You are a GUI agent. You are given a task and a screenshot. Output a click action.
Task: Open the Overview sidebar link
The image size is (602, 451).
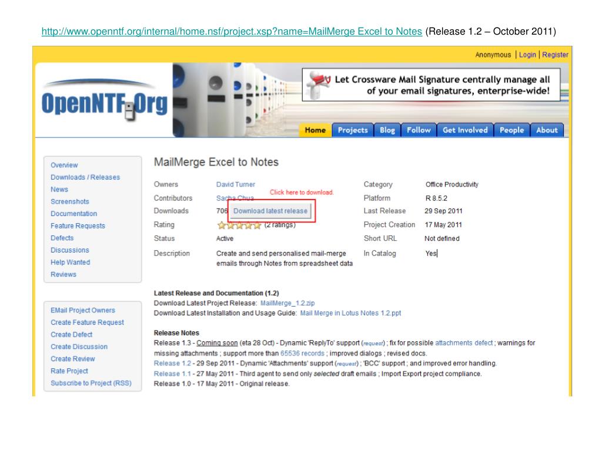click(x=64, y=165)
